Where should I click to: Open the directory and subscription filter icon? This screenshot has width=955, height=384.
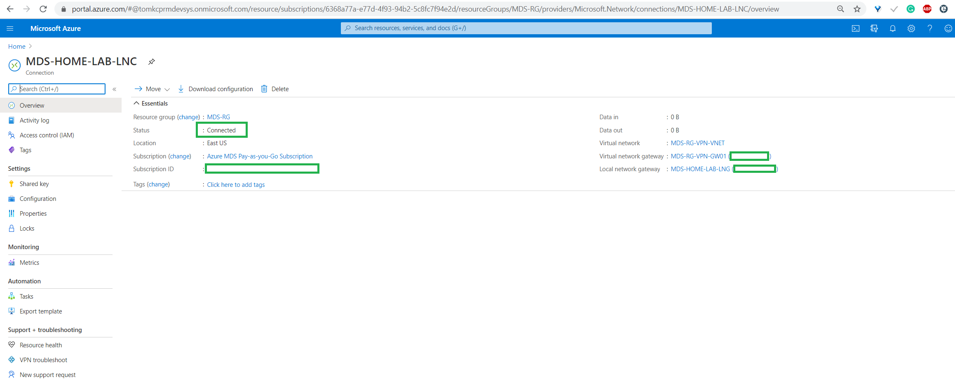874,28
